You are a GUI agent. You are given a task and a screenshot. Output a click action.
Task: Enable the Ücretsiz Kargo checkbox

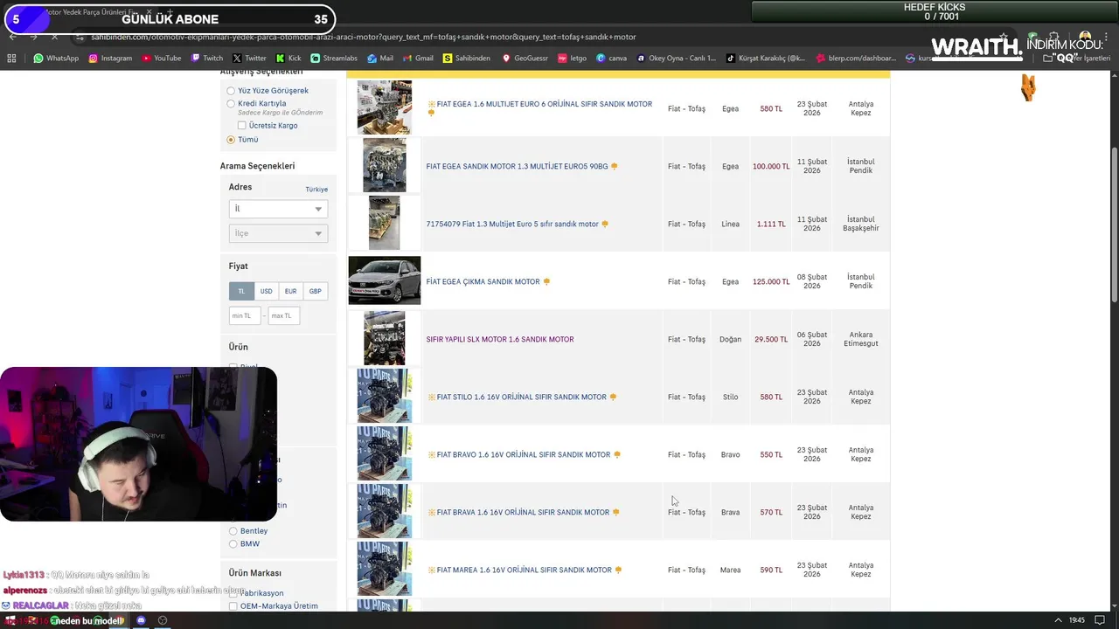click(x=242, y=126)
